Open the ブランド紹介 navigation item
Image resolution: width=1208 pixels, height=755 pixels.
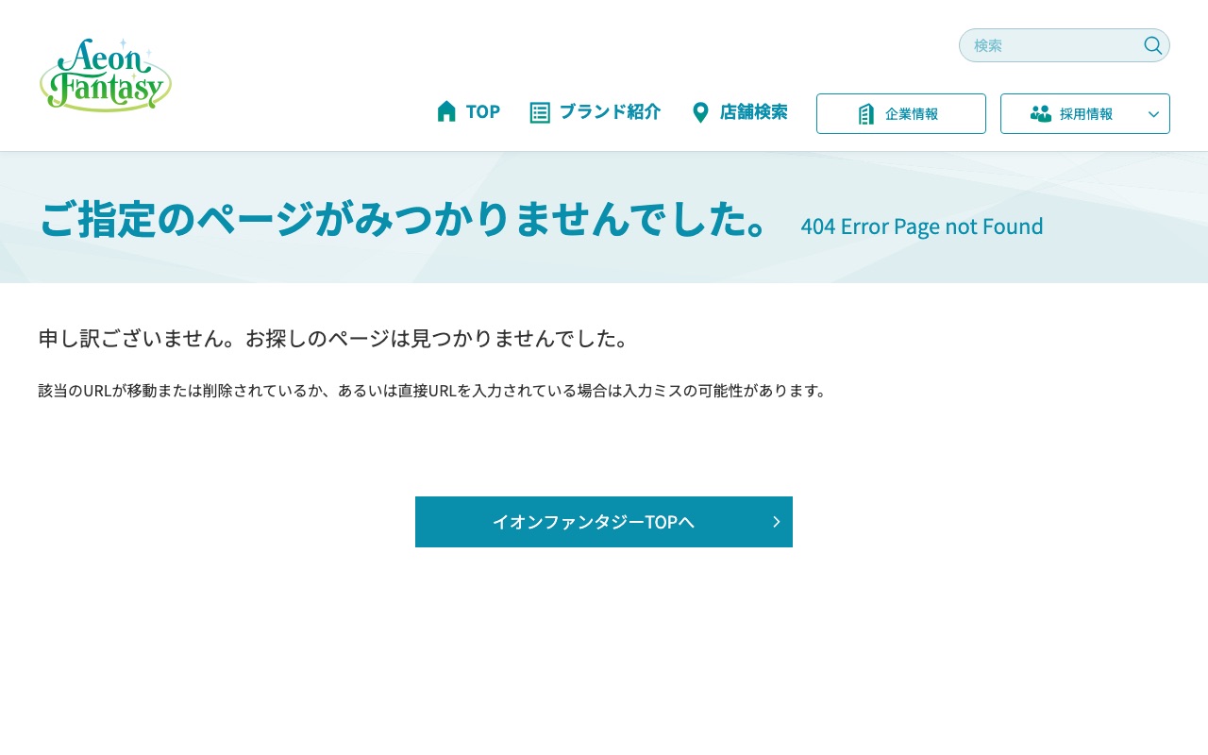coord(610,111)
